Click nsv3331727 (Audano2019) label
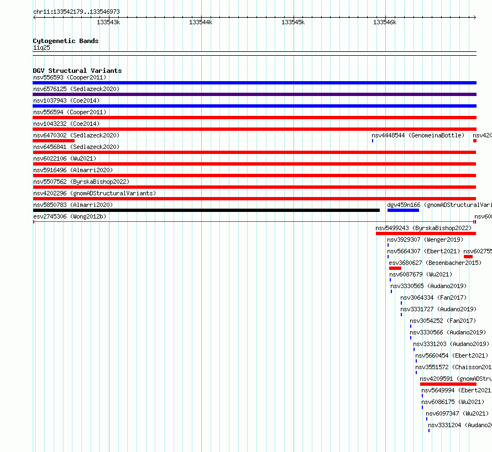492x452 pixels. (439, 309)
